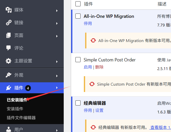Click the arrow next to 插件 menu
The image size is (171, 132).
click(57, 88)
